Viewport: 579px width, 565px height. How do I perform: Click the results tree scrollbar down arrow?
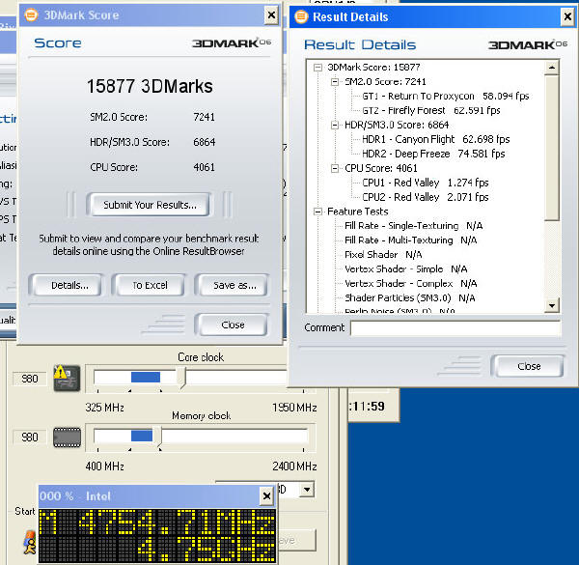pyautogui.click(x=552, y=305)
